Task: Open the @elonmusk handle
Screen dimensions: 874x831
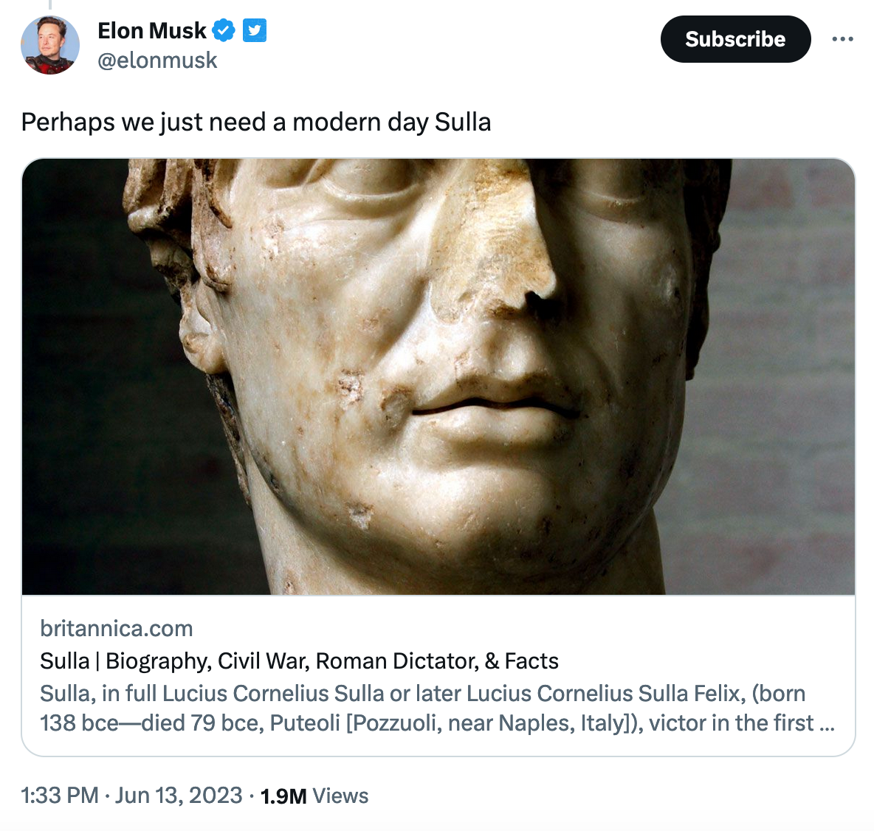Action: 157,60
